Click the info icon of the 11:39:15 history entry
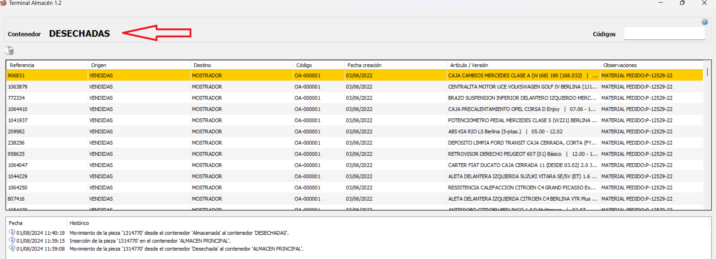 (12, 240)
